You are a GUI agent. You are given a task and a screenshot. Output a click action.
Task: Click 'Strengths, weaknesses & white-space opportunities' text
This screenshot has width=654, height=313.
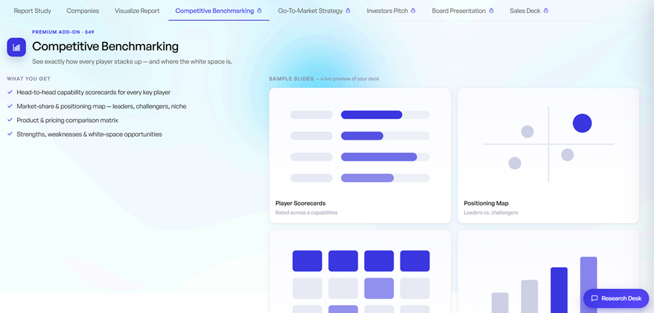[x=89, y=134]
